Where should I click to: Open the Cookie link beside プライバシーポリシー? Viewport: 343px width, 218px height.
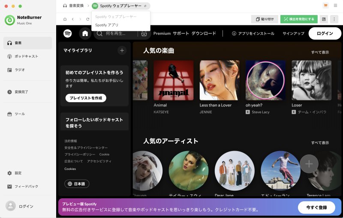click(104, 154)
